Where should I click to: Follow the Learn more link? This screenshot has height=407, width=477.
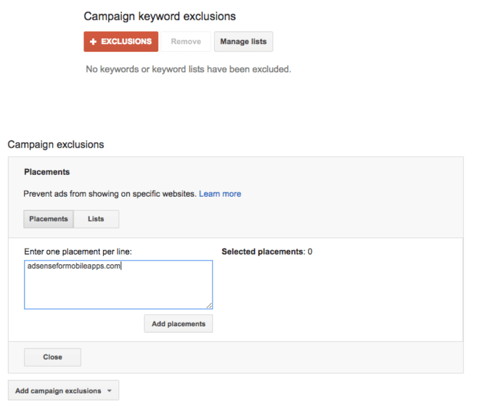(220, 194)
